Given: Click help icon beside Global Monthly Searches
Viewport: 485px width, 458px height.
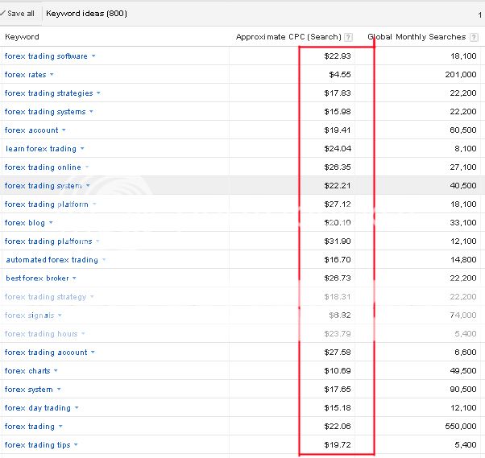Looking at the screenshot, I should pyautogui.click(x=473, y=37).
